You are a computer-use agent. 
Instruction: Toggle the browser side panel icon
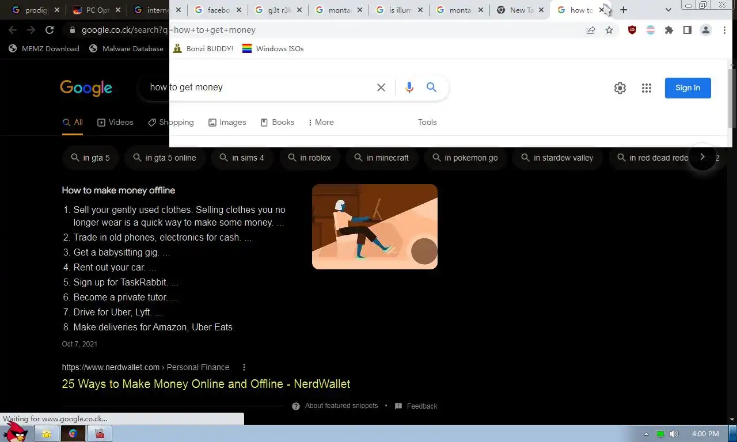[687, 30]
